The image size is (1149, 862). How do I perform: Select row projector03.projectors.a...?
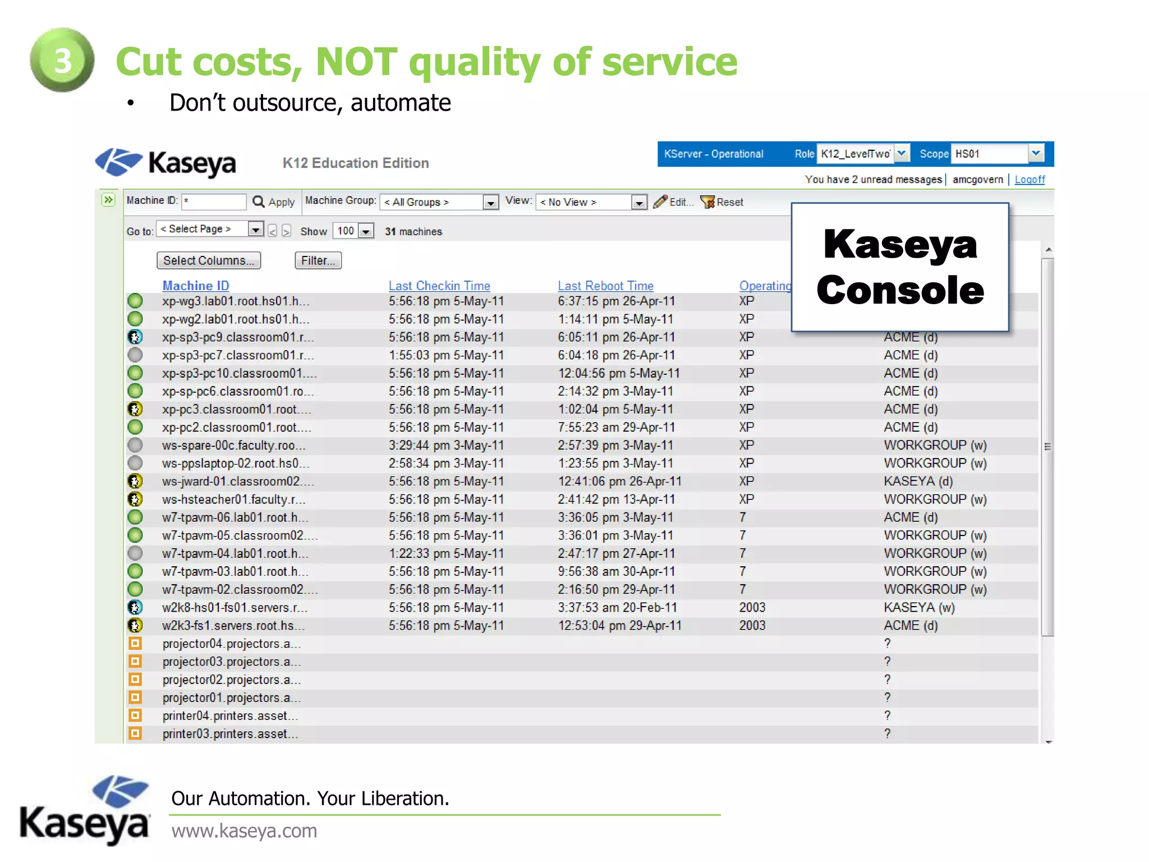coord(581,662)
